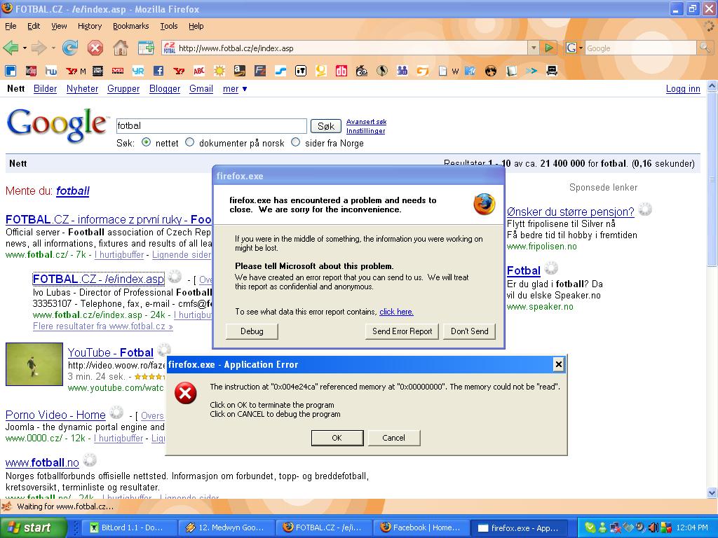The height and width of the screenshot is (538, 718).
Task: Open the Tools menu
Action: coord(168,26)
